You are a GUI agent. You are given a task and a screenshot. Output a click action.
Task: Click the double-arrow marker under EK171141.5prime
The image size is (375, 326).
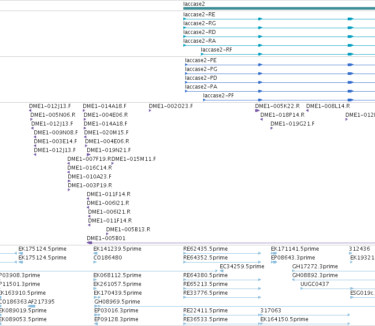[x=274, y=253]
